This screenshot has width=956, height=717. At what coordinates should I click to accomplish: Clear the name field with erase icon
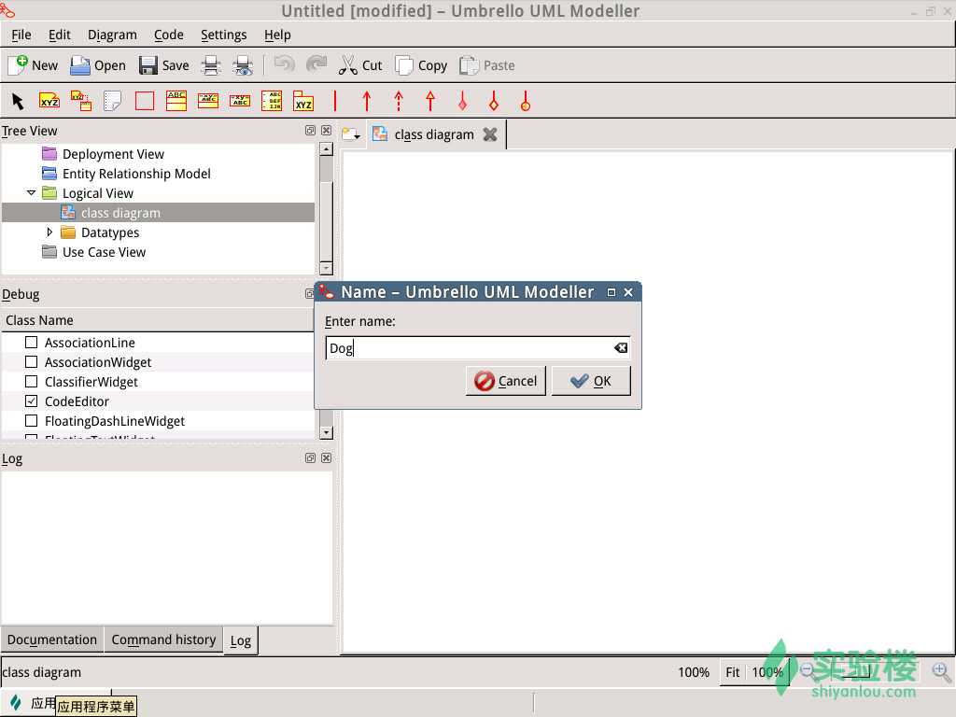click(621, 347)
